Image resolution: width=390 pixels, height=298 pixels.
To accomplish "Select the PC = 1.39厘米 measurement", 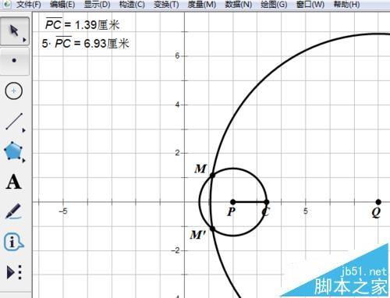I will point(82,24).
